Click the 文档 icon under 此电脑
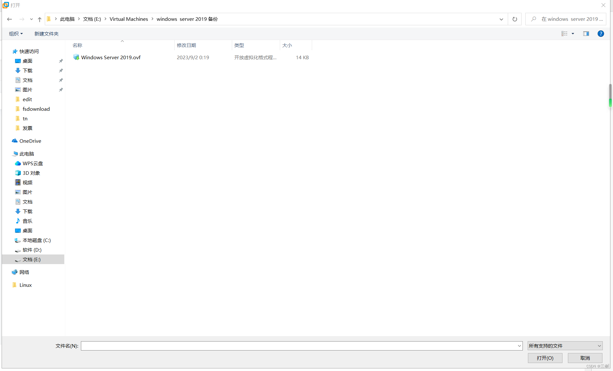Viewport: 613px width, 371px height. tap(18, 202)
